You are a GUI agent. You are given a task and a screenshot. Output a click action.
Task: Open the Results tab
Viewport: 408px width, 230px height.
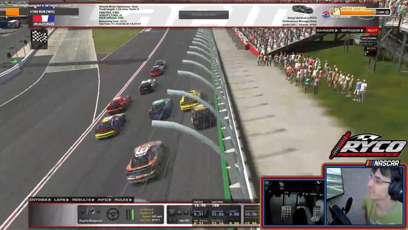point(83,200)
